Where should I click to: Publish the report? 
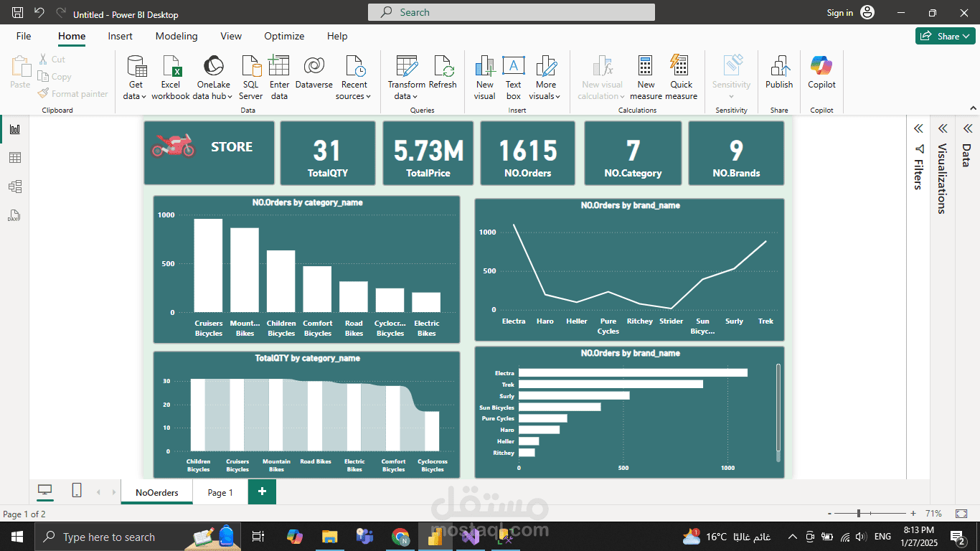[779, 74]
